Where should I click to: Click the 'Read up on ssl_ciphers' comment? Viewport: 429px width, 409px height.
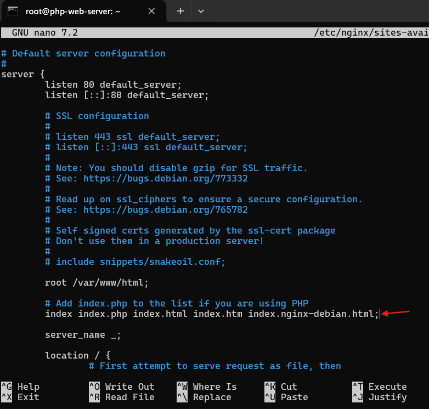(x=204, y=199)
